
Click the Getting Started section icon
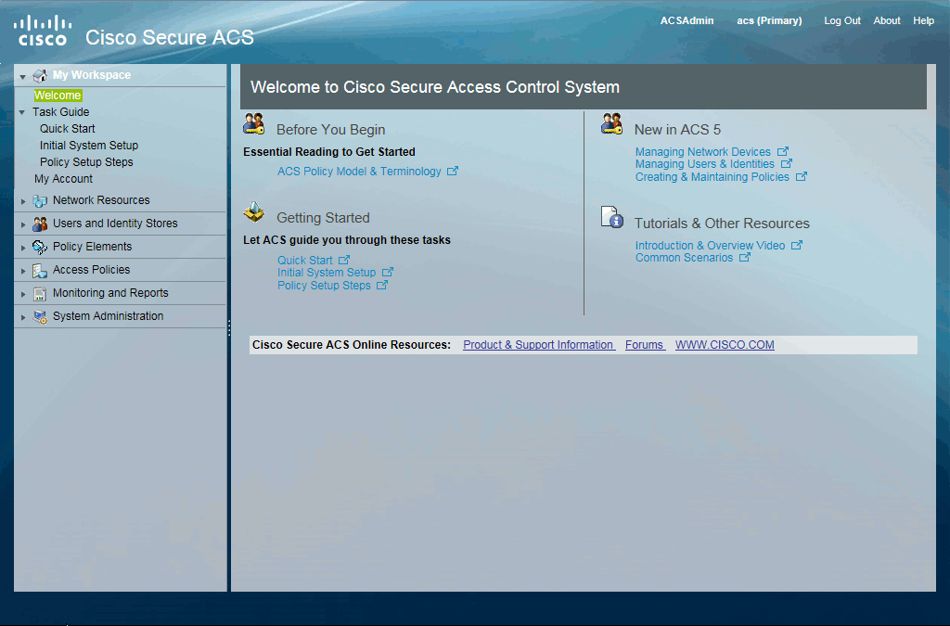(253, 211)
